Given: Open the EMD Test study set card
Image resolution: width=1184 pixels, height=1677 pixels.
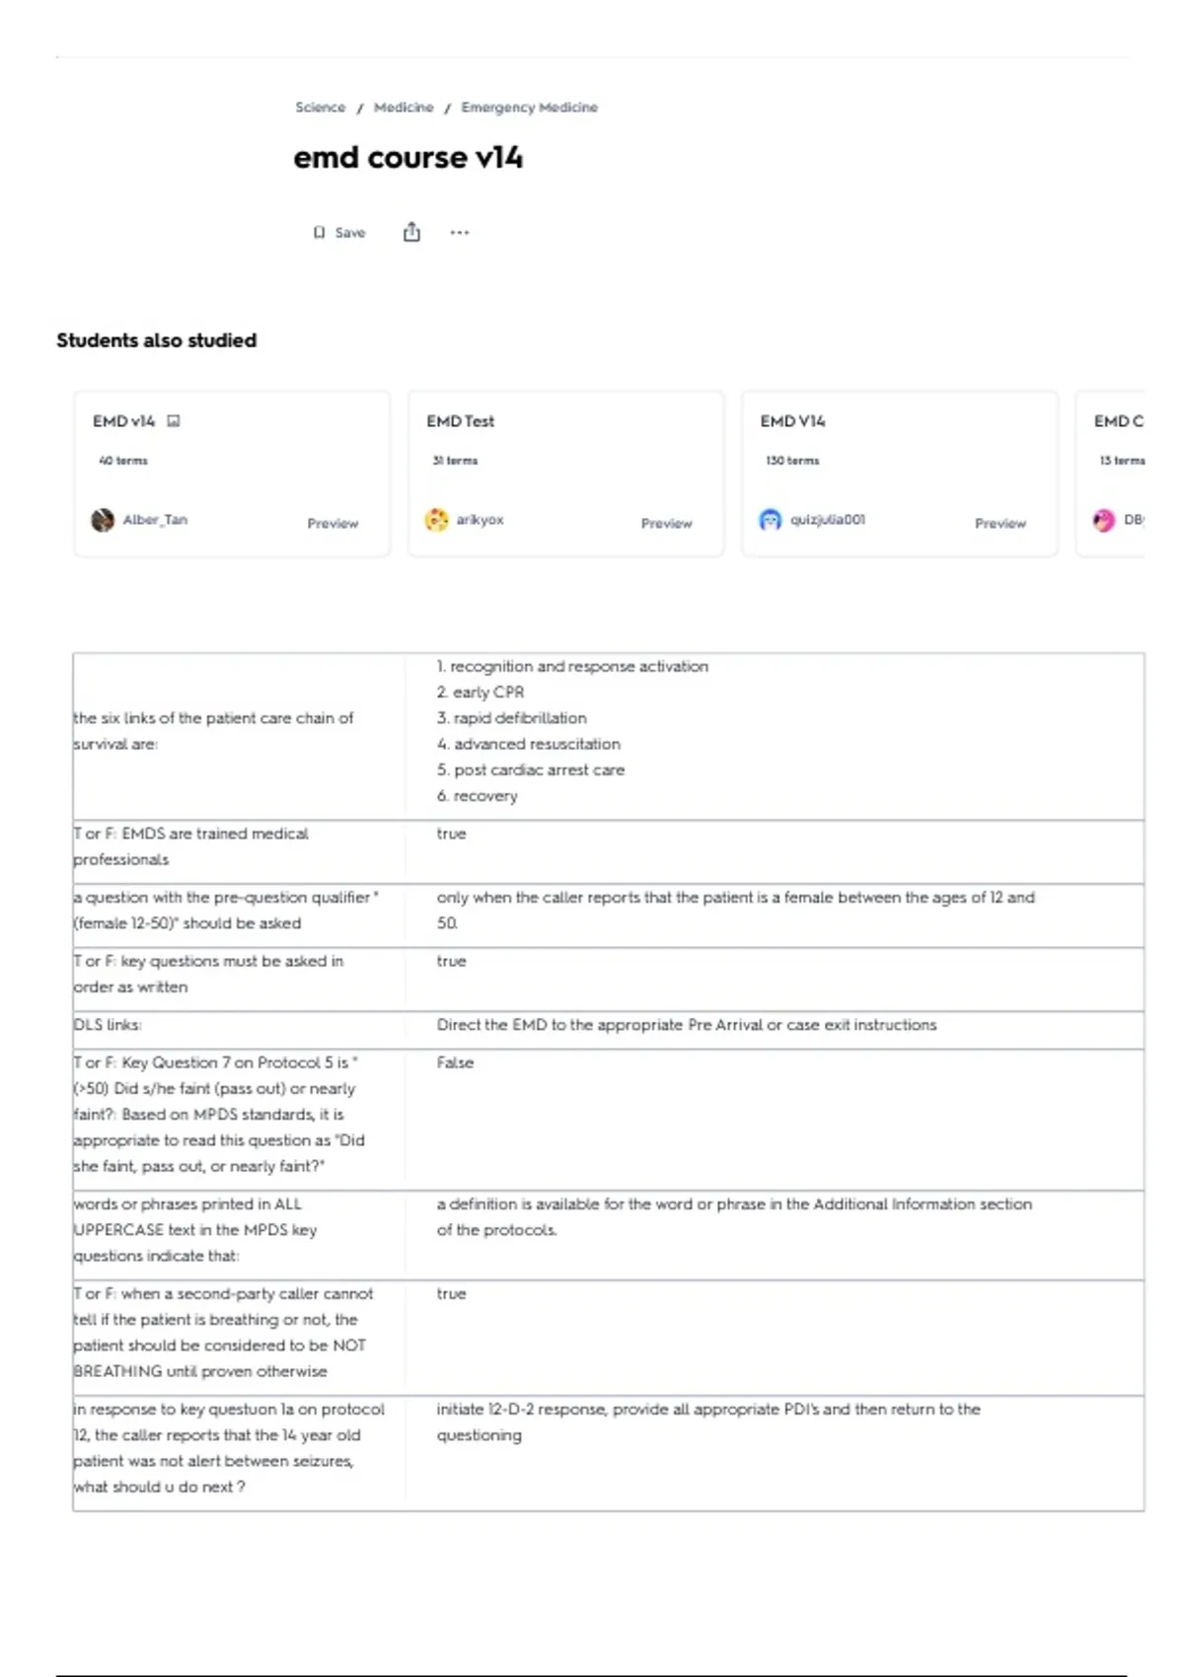Looking at the screenshot, I should [565, 474].
